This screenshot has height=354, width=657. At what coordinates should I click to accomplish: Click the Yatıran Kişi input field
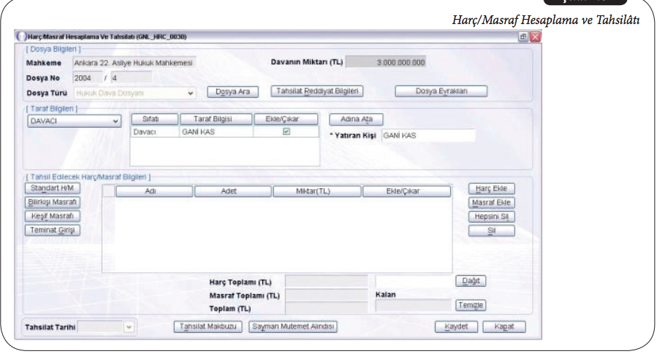[428, 136]
